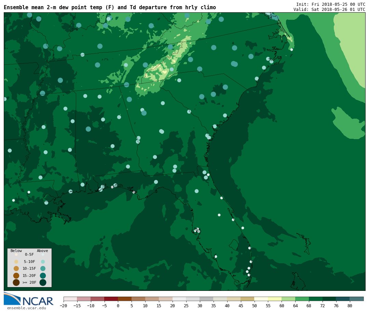369x312 pixels.
Task: Click the '>= 20F' legend label
Action: 29,282
